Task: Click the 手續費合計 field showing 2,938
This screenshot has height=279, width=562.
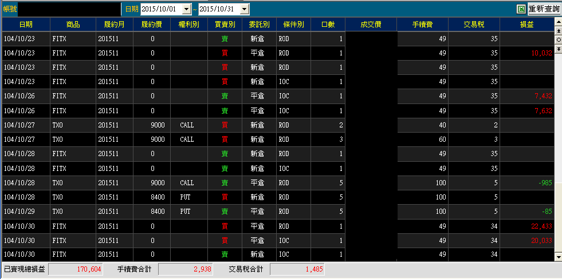Action: 185,269
